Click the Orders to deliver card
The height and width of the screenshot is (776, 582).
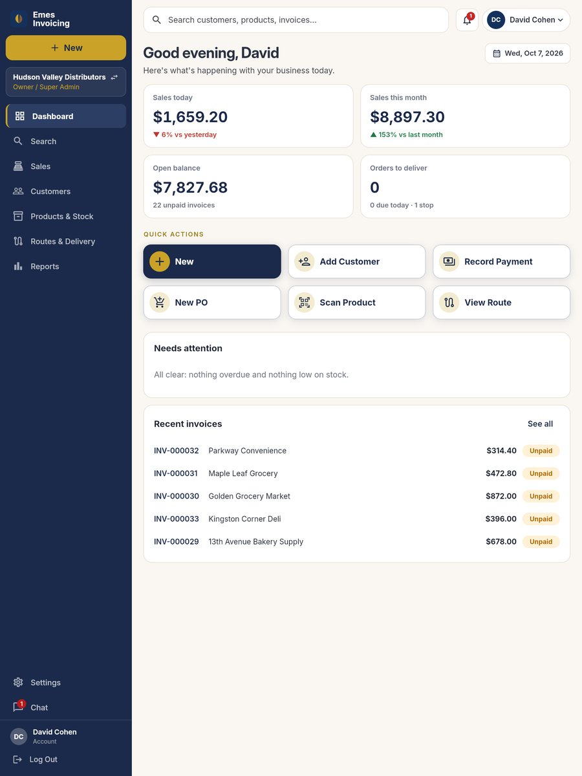(466, 186)
